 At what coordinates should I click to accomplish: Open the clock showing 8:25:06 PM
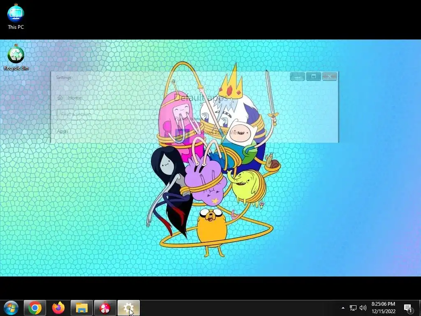(383, 308)
